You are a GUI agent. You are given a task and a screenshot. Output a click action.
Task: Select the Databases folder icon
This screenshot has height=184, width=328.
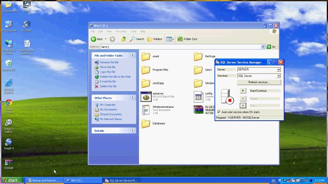tap(146, 124)
